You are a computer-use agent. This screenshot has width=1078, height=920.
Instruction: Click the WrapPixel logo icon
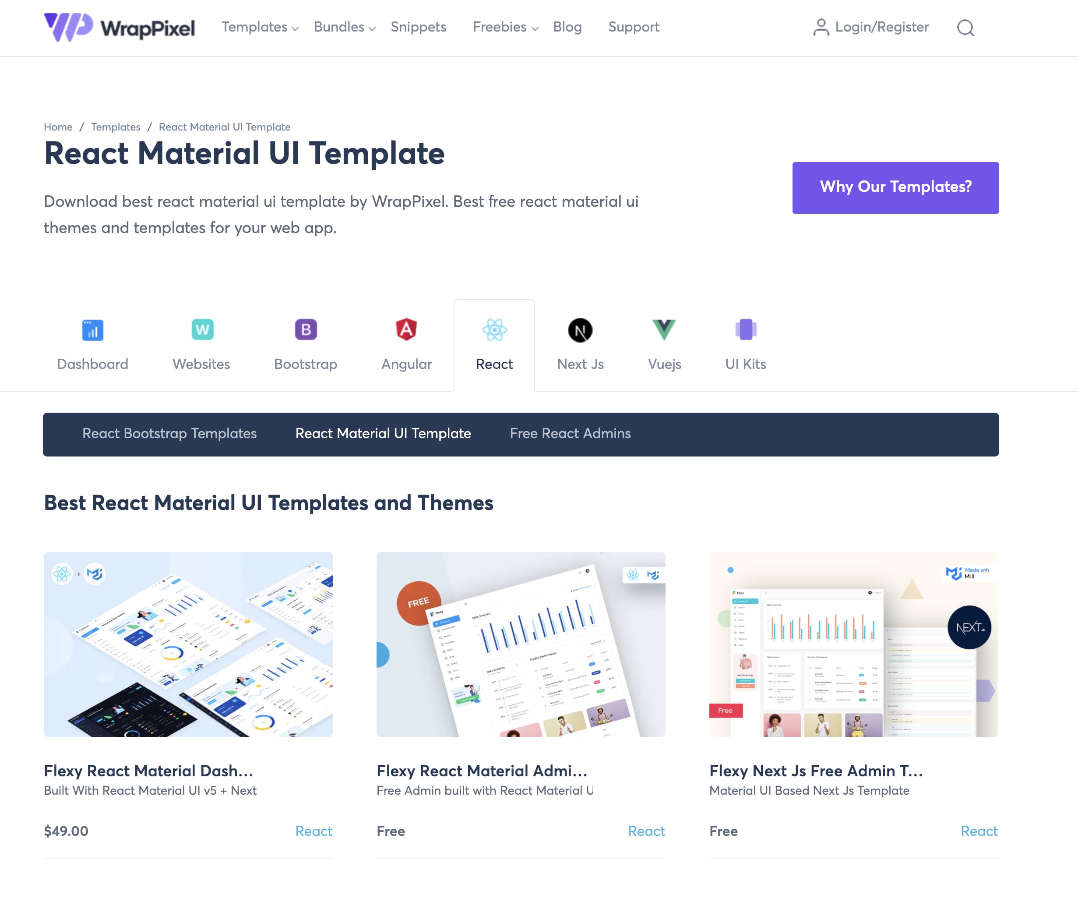[67, 26]
